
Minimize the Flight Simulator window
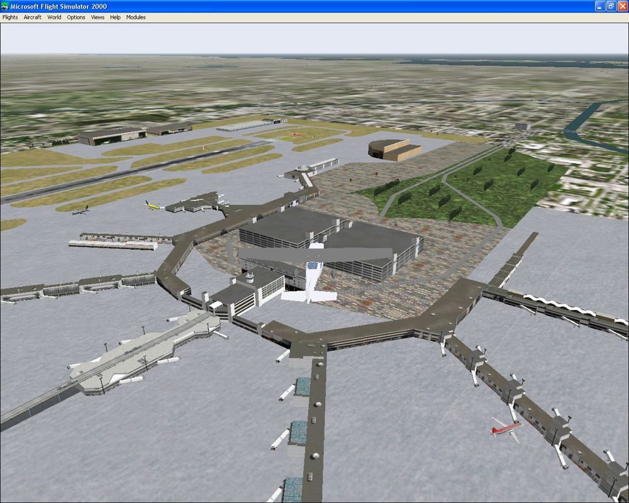click(599, 6)
